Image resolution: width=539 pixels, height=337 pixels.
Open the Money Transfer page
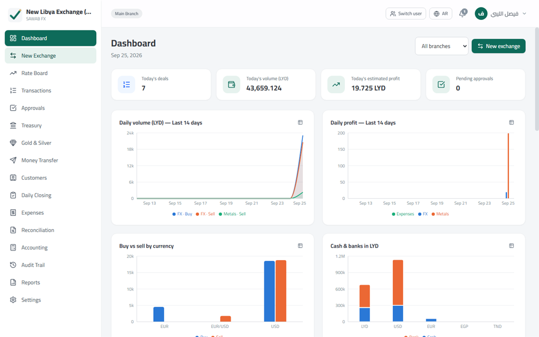[50, 160]
